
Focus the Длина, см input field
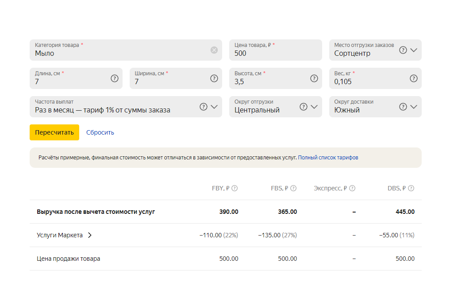[x=76, y=78]
